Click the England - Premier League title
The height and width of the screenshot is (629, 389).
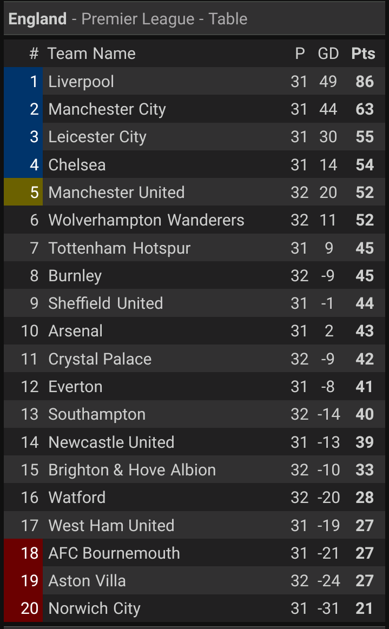pyautogui.click(x=128, y=19)
